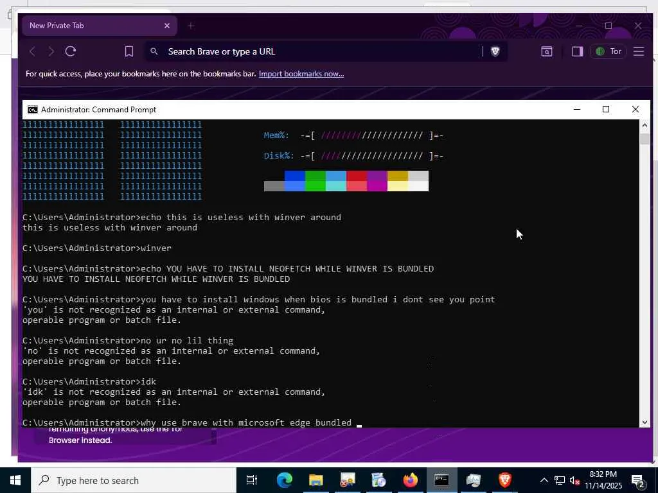Add a new tab in Brave
This screenshot has height=493, width=658.
pyautogui.click(x=191, y=26)
